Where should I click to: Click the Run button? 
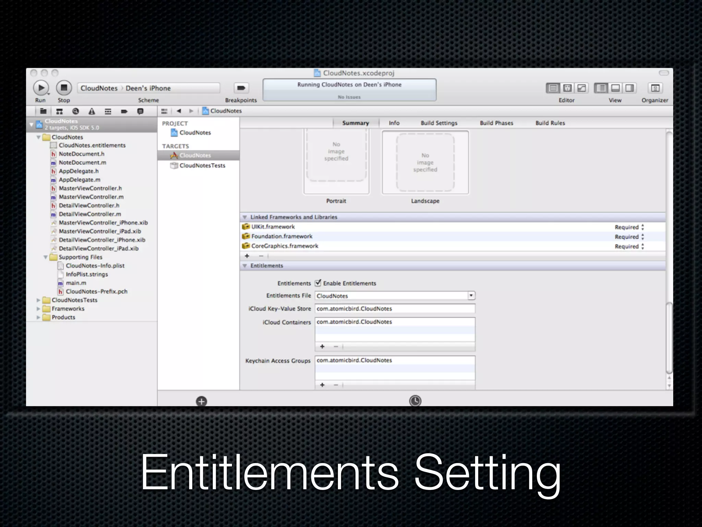(41, 88)
